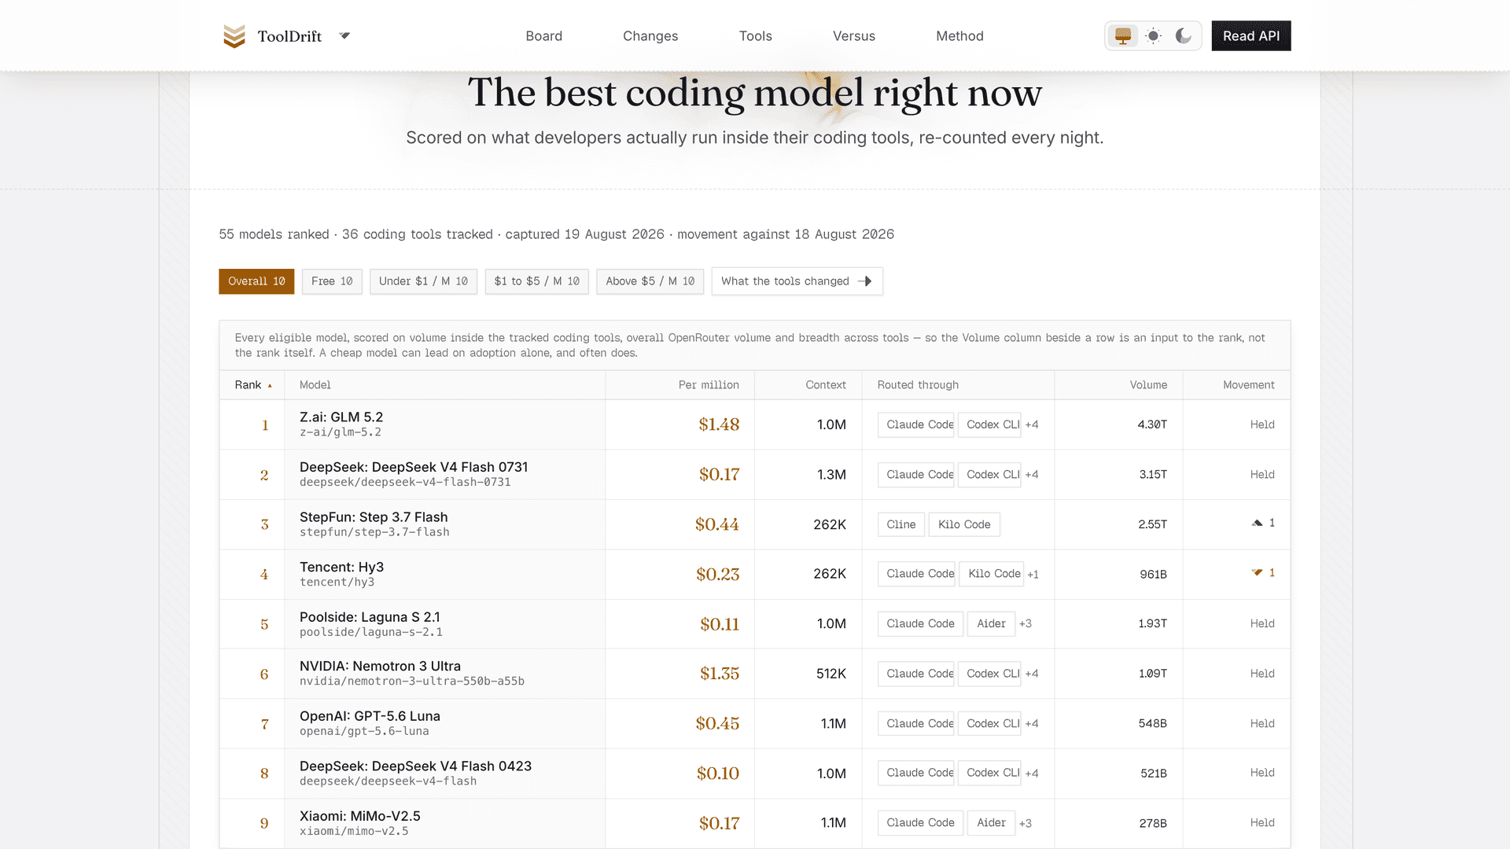Expand the +4 tools in OpenAI GPT-5.6 row
Image resolution: width=1510 pixels, height=849 pixels.
click(x=1032, y=723)
